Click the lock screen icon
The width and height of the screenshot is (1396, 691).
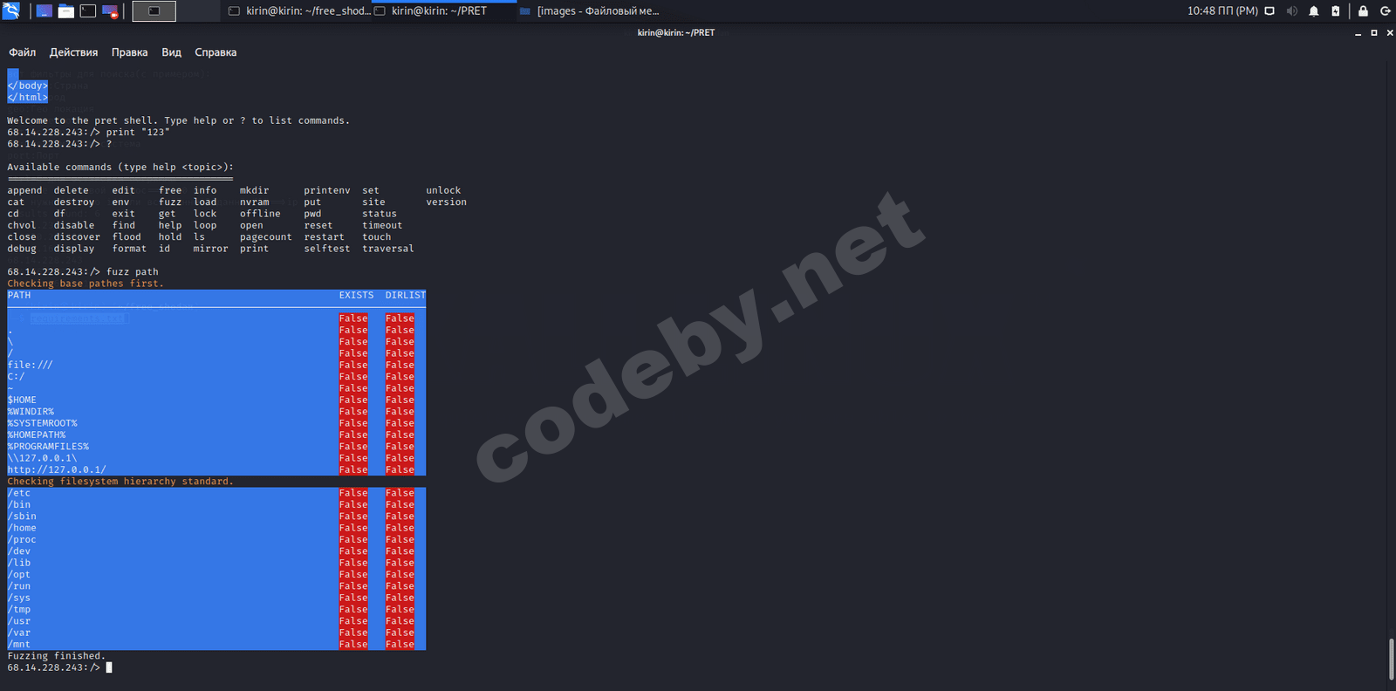[1363, 11]
